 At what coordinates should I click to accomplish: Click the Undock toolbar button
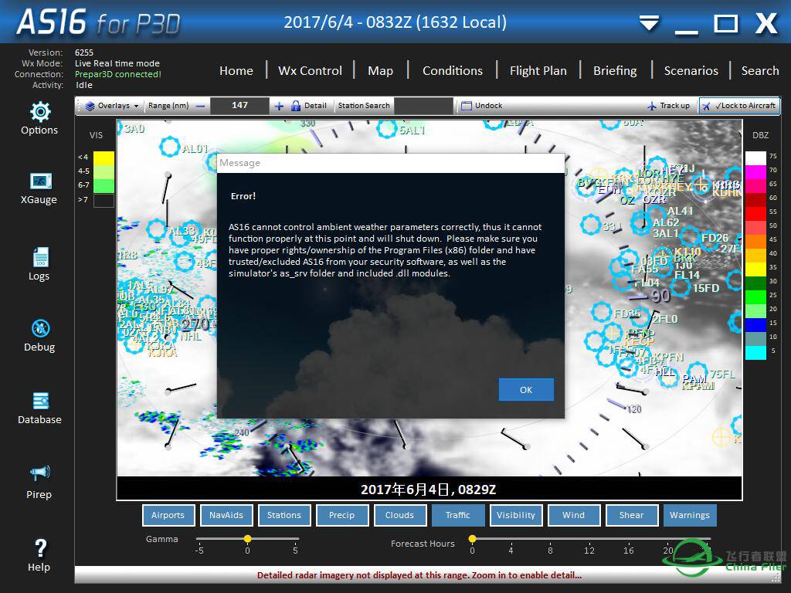coord(482,106)
